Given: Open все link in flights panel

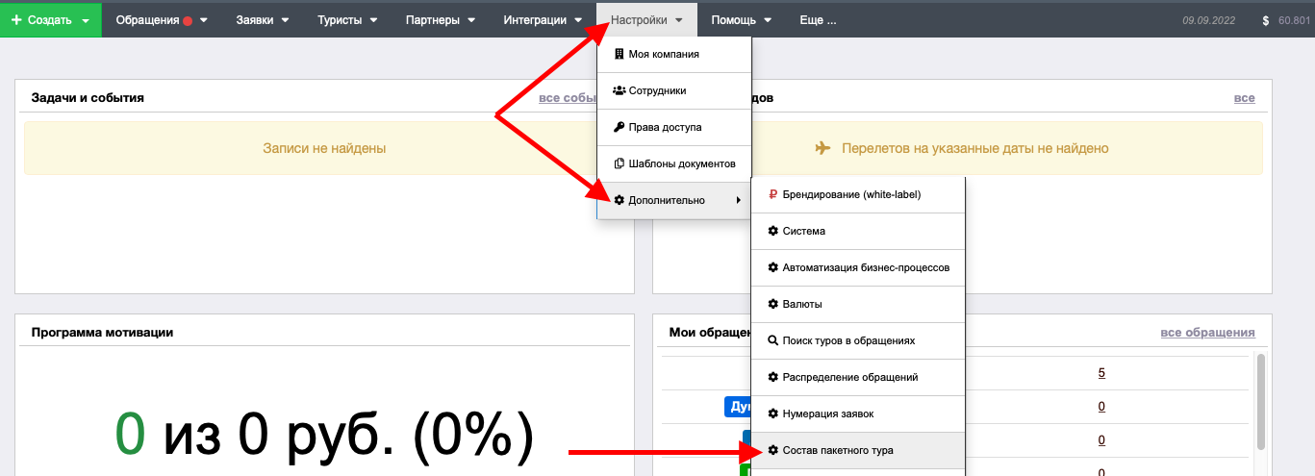Looking at the screenshot, I should point(1245,98).
